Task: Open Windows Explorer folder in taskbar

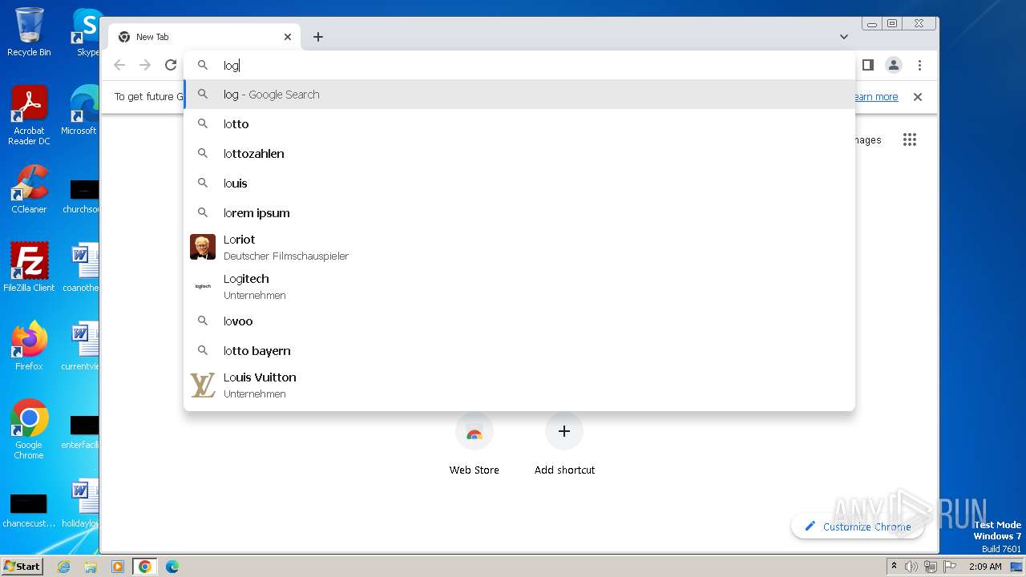Action: tap(91, 567)
